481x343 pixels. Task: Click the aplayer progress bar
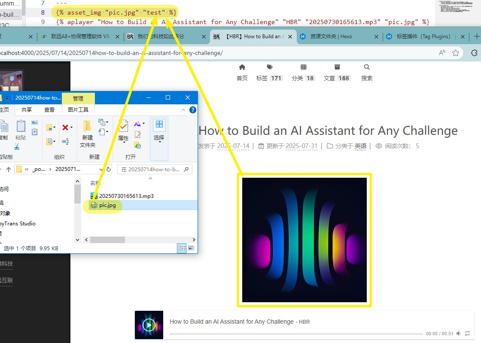coord(296,334)
